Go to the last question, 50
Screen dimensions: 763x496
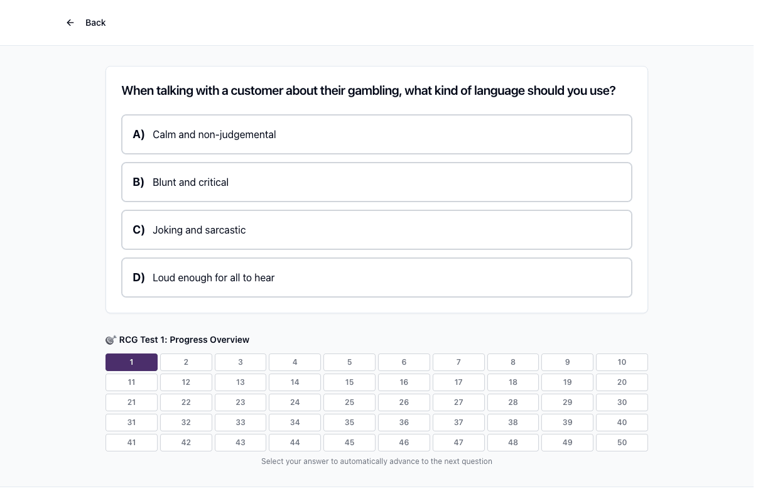tap(622, 443)
